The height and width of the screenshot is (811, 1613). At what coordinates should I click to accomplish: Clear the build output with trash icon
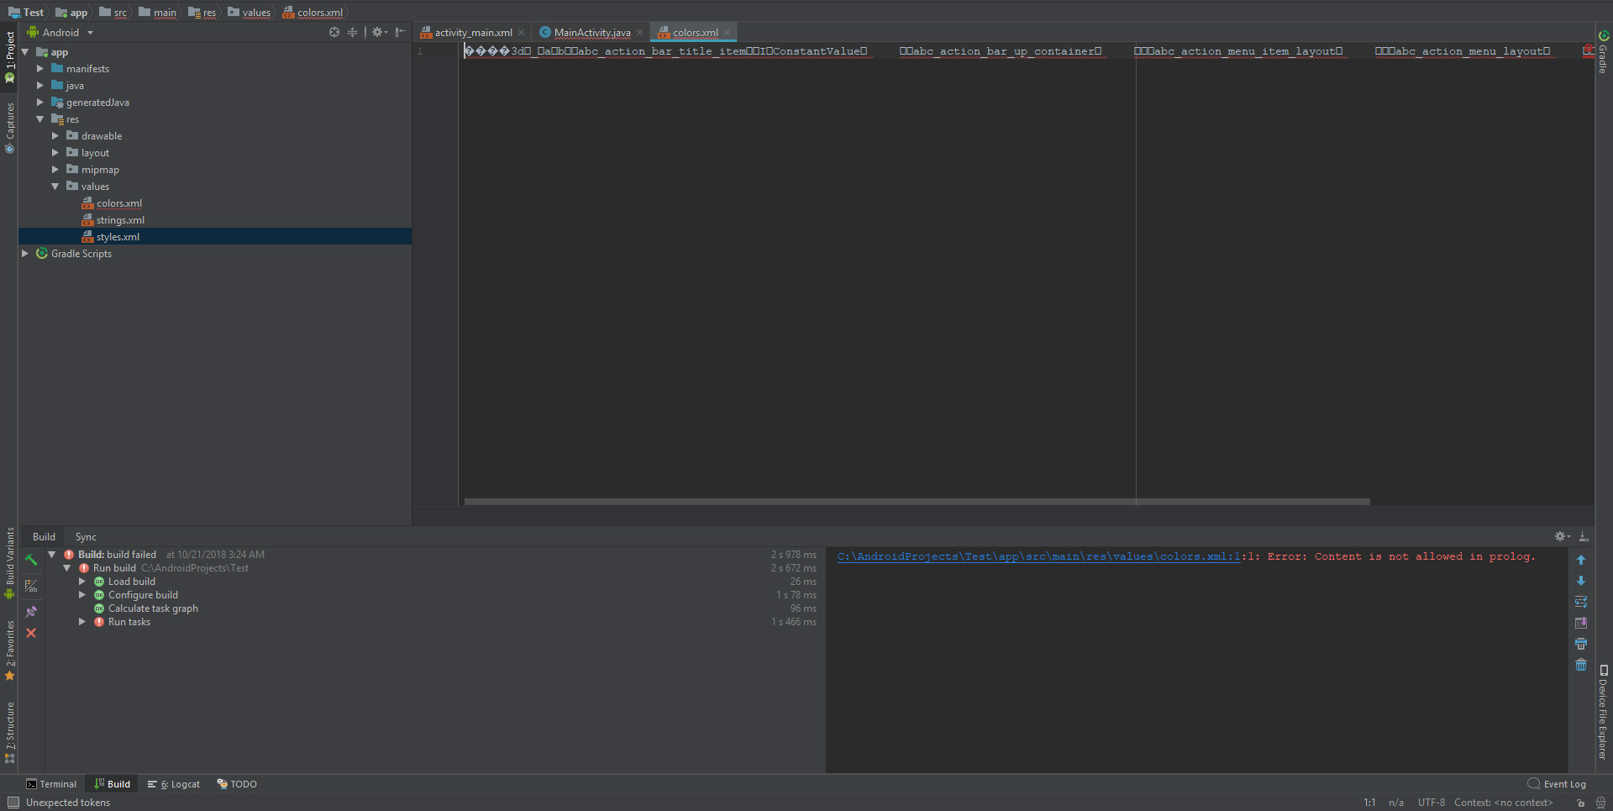(x=1581, y=665)
